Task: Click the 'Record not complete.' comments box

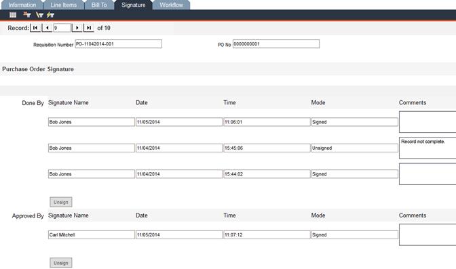Action: (x=427, y=148)
